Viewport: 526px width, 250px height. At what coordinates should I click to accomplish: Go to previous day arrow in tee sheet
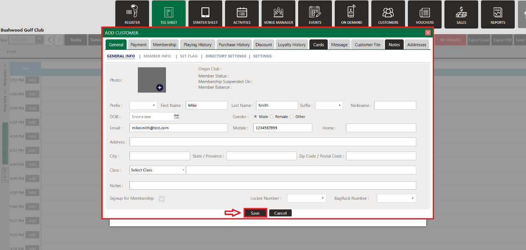click(x=49, y=40)
